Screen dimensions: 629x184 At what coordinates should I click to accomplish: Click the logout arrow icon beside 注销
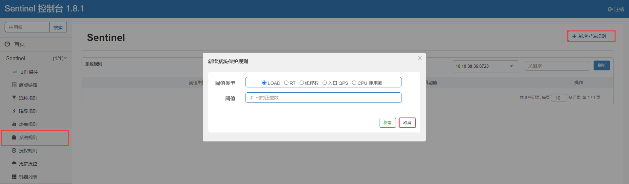click(x=610, y=9)
